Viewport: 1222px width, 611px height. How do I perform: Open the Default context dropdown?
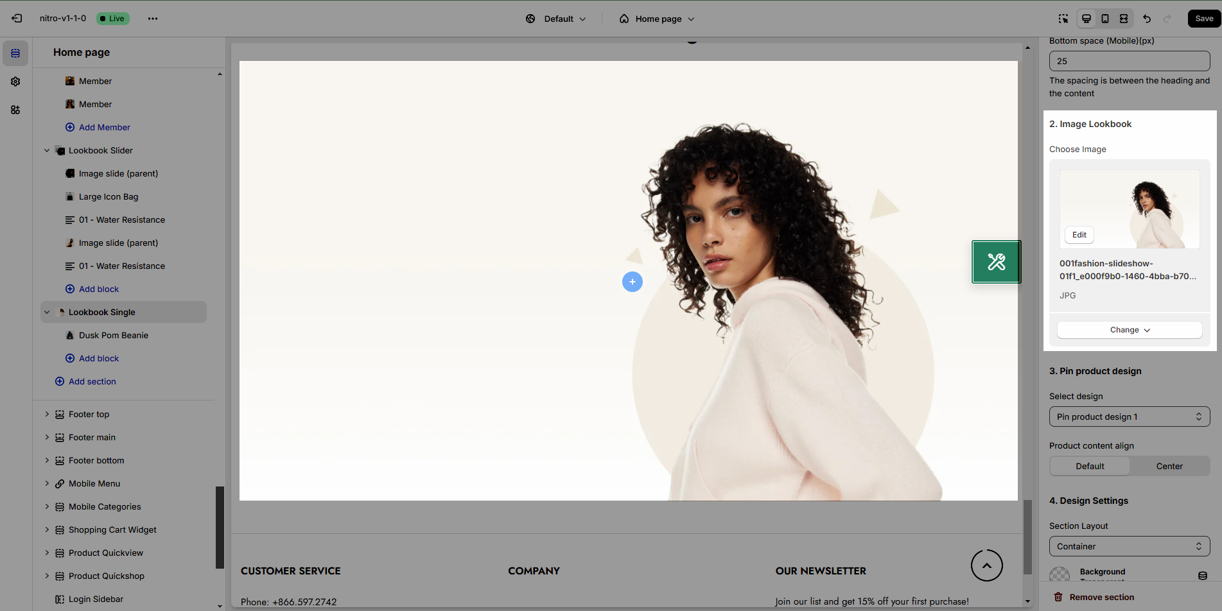[x=556, y=19]
